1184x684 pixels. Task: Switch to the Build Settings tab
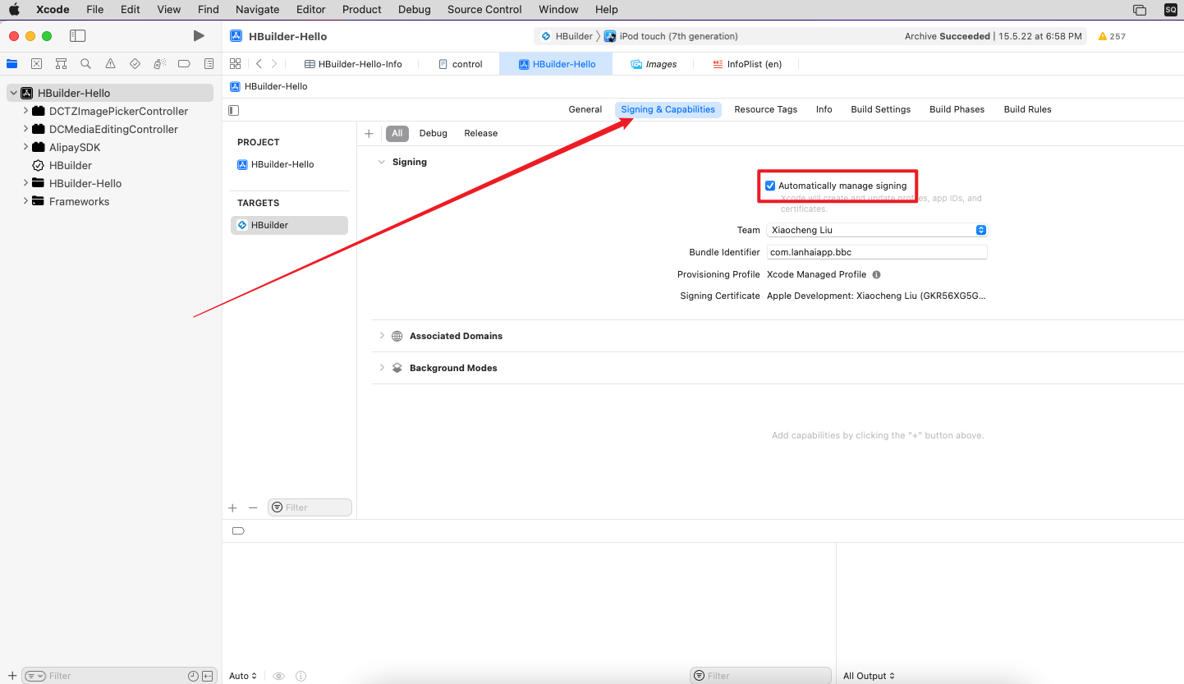(x=880, y=109)
